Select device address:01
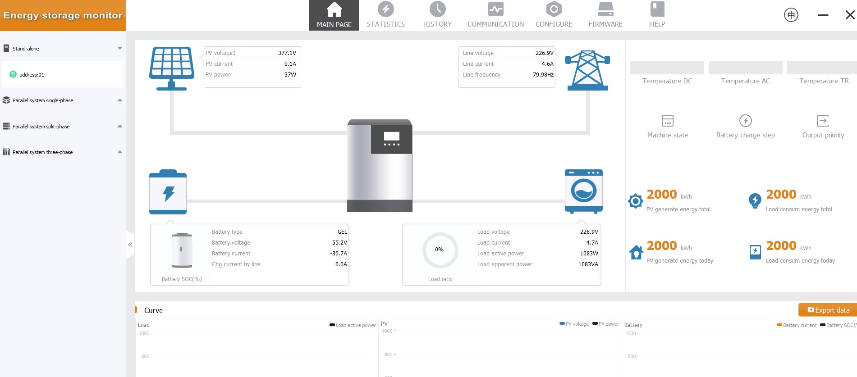This screenshot has height=377, width=857. point(32,75)
